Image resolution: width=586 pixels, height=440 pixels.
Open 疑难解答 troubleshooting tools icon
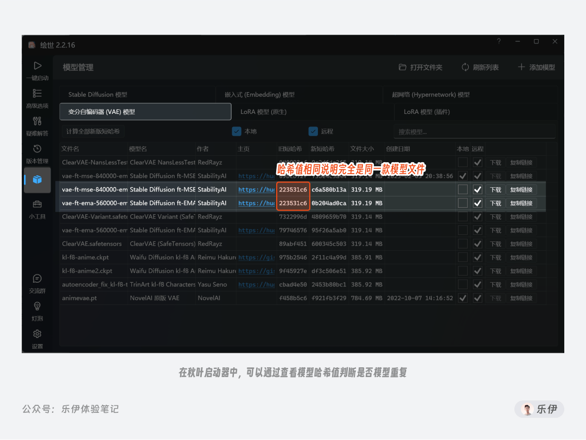(x=37, y=121)
